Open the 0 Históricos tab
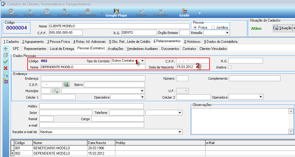 coord(192,41)
